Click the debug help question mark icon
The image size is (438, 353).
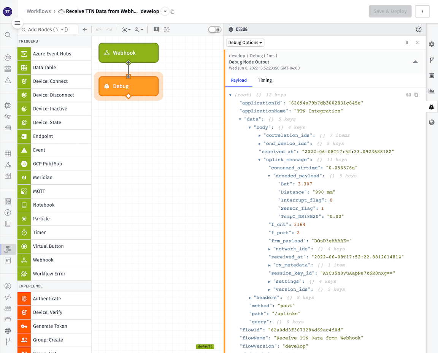click(x=419, y=30)
